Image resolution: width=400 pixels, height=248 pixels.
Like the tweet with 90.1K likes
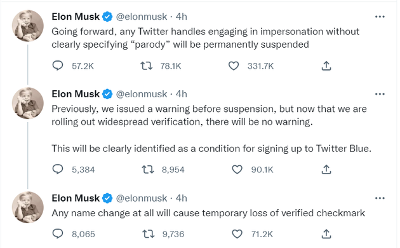coord(237,169)
